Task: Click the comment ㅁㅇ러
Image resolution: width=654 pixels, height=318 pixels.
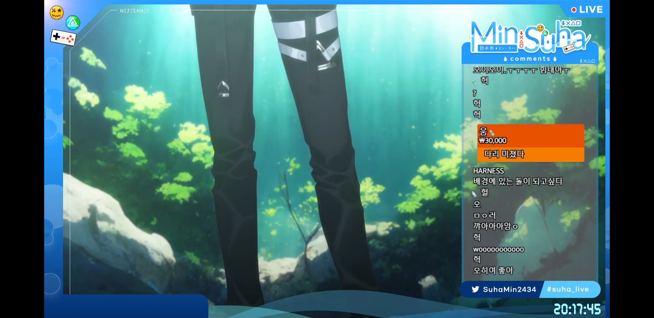Action: pos(484,215)
